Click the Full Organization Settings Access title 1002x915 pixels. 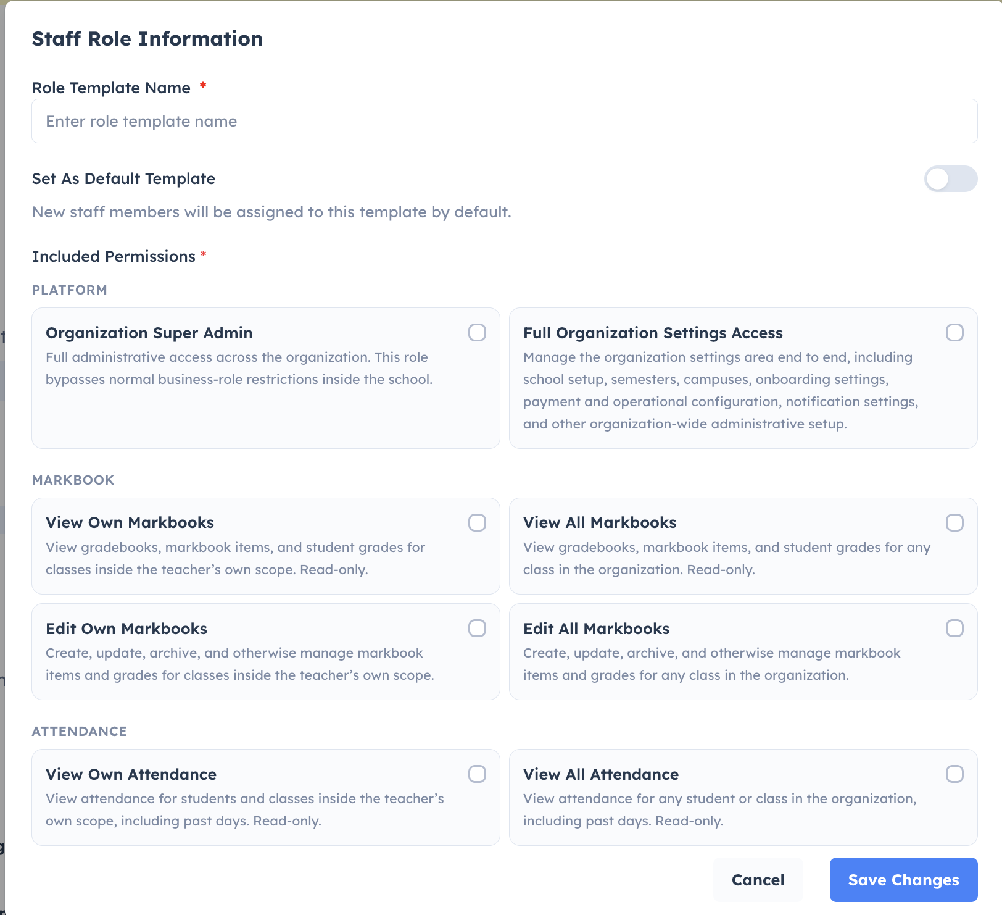click(x=653, y=333)
